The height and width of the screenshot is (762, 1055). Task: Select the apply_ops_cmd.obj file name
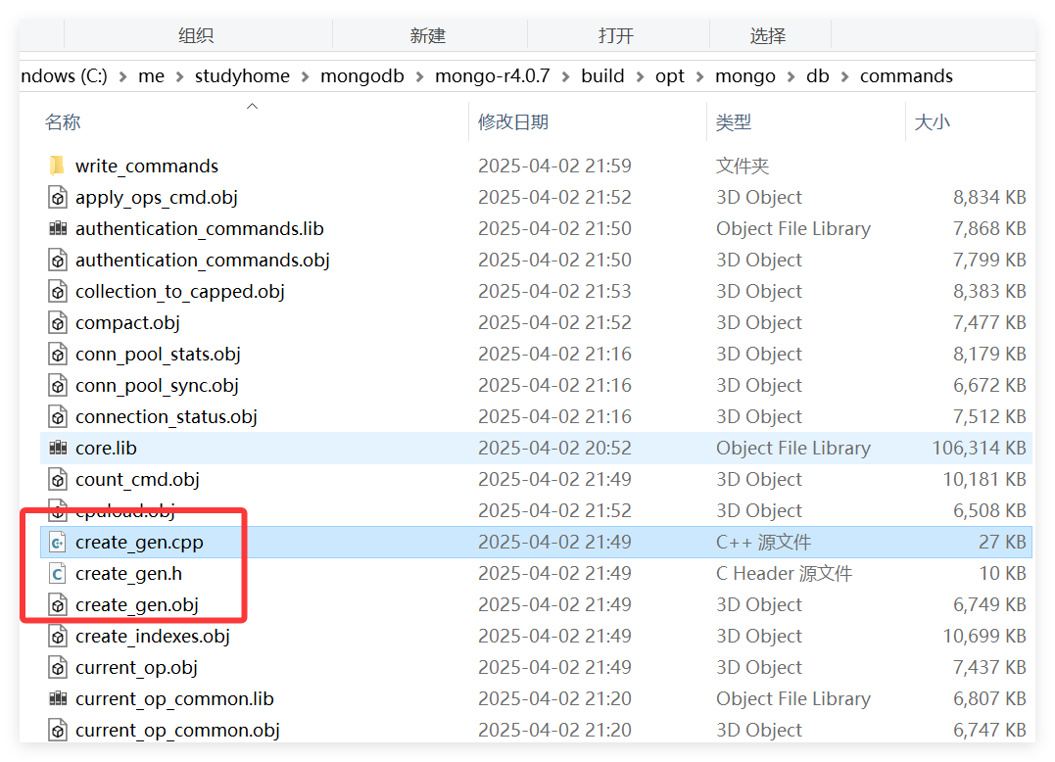156,198
